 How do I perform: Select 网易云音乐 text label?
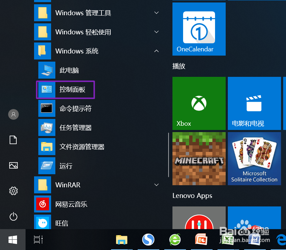(71, 204)
